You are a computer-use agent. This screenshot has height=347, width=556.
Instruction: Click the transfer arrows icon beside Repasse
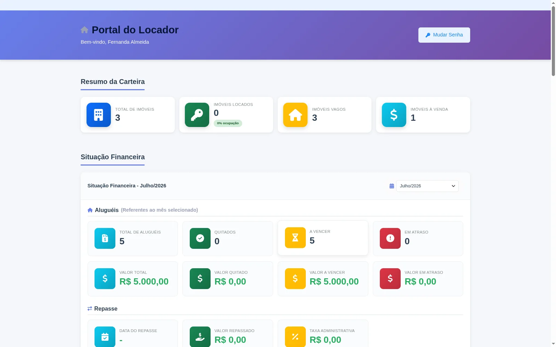(x=90, y=308)
